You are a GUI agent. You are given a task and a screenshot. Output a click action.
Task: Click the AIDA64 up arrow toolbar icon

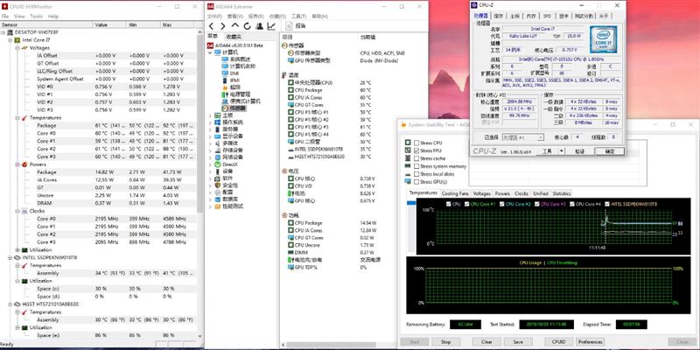(x=232, y=26)
